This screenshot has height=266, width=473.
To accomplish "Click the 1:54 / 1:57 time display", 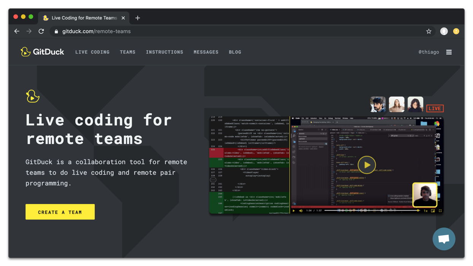I will pyautogui.click(x=314, y=211).
